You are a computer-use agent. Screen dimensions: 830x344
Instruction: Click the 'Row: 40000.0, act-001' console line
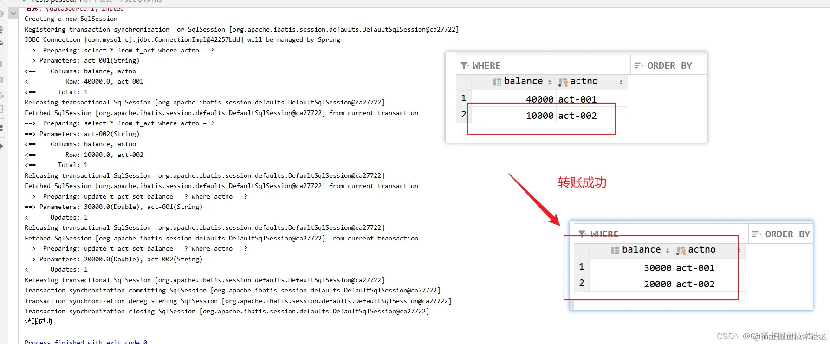pos(84,82)
